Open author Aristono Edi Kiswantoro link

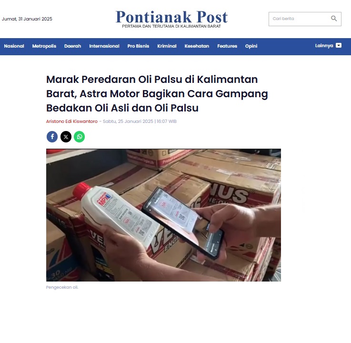point(72,121)
